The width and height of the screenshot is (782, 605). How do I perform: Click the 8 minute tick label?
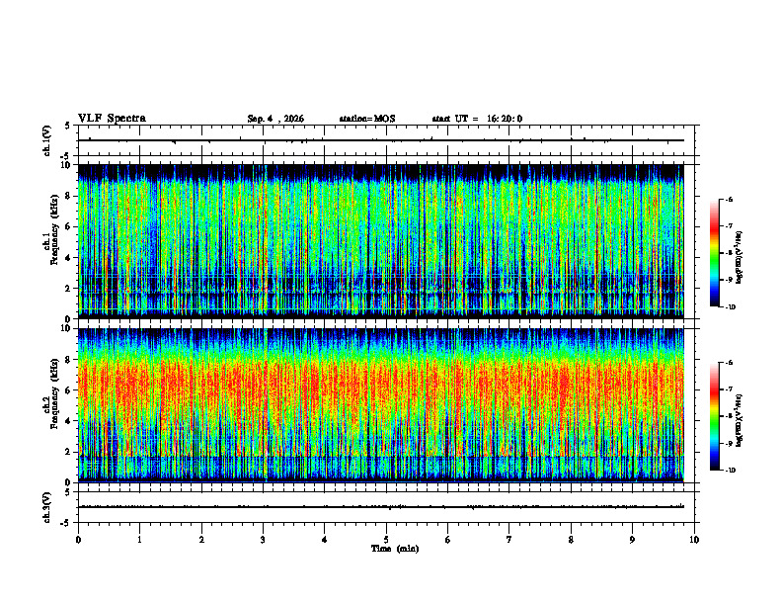pyautogui.click(x=571, y=540)
